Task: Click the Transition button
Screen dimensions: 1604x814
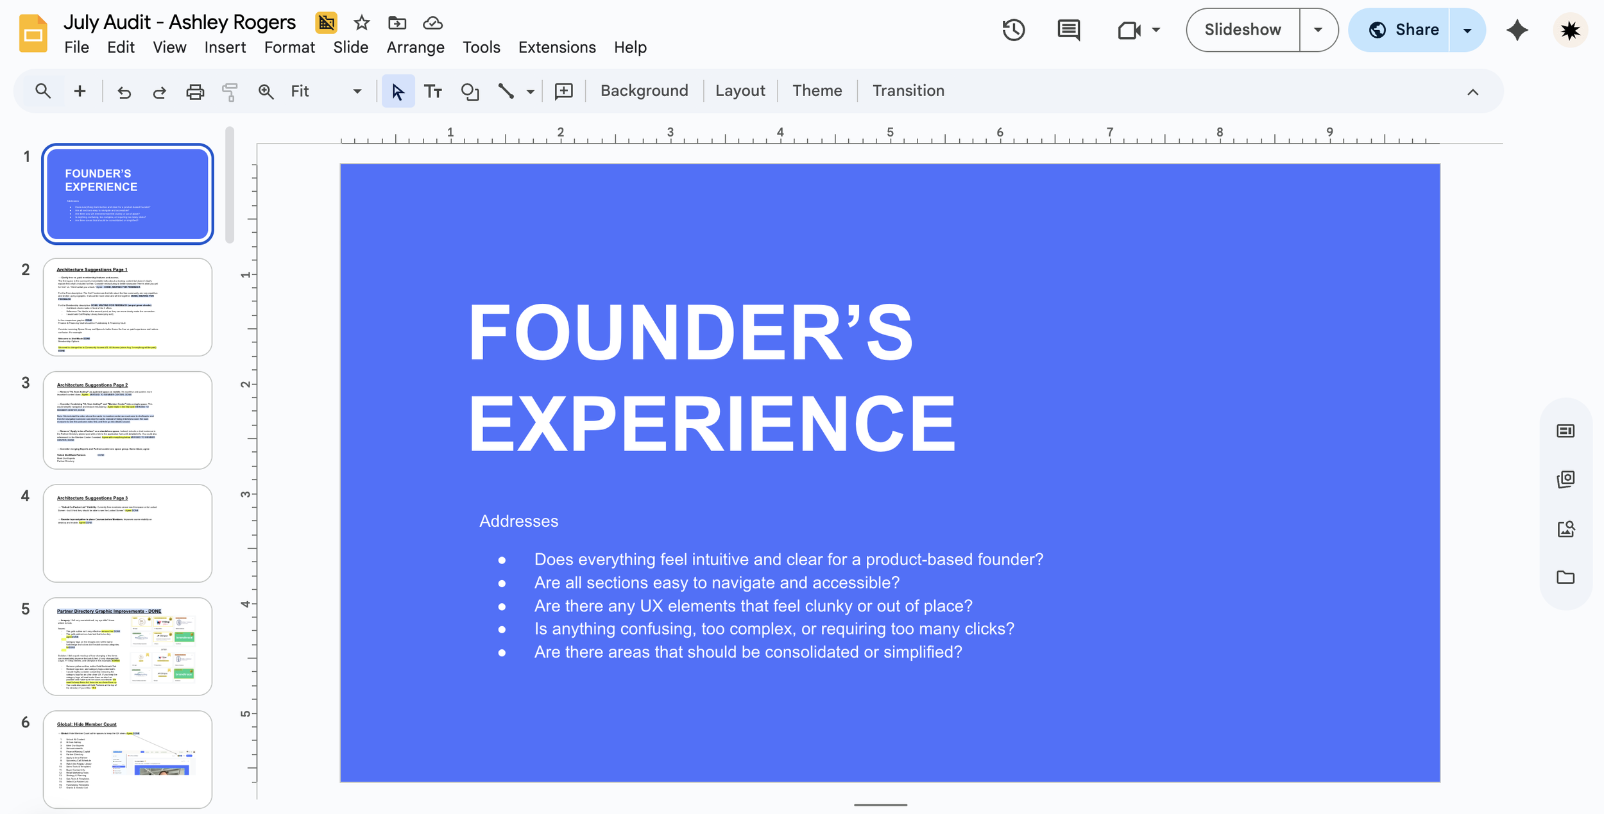Action: coord(907,91)
